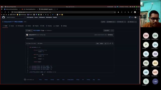The width and height of the screenshot is (161, 90).
Task: Expand the plus create-new menu
Action: point(132,17)
